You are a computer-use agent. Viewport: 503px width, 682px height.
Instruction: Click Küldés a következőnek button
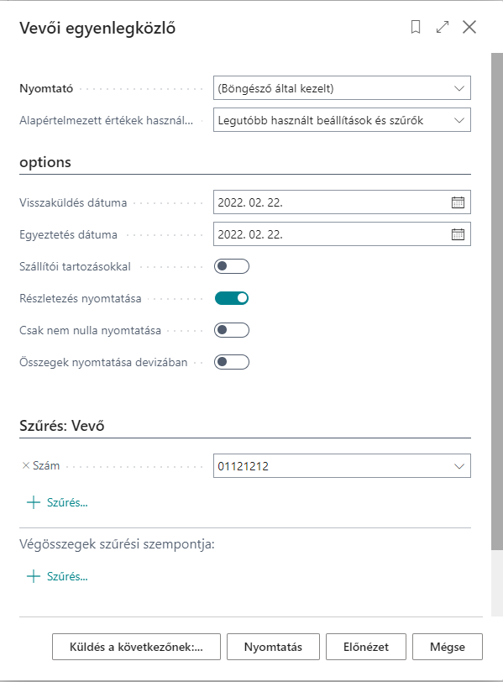pos(136,647)
